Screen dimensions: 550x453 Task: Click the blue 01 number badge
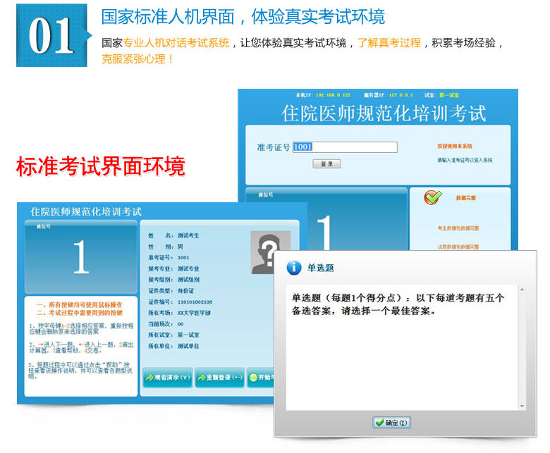pos(51,35)
